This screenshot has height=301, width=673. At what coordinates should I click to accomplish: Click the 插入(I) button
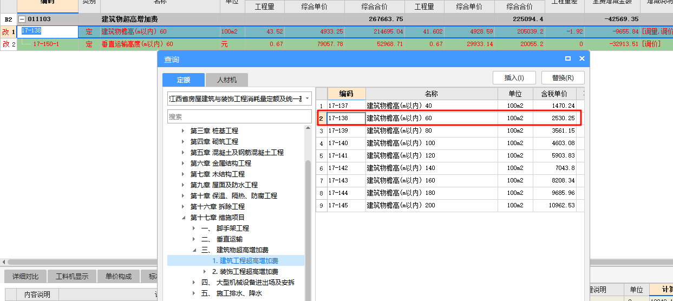(514, 78)
